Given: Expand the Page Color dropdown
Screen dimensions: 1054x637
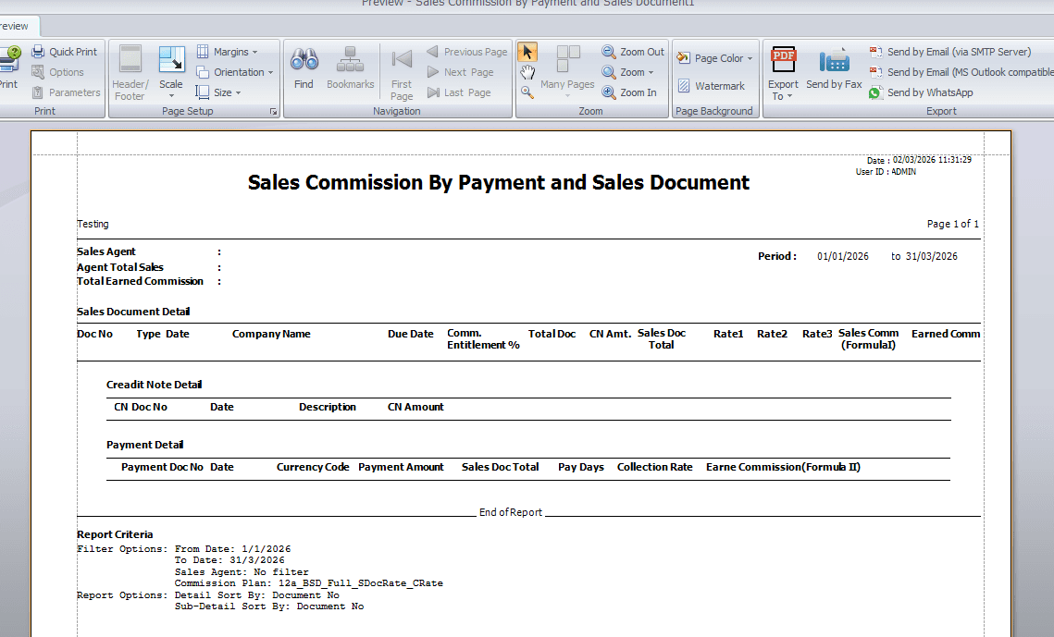Looking at the screenshot, I should pos(714,58).
